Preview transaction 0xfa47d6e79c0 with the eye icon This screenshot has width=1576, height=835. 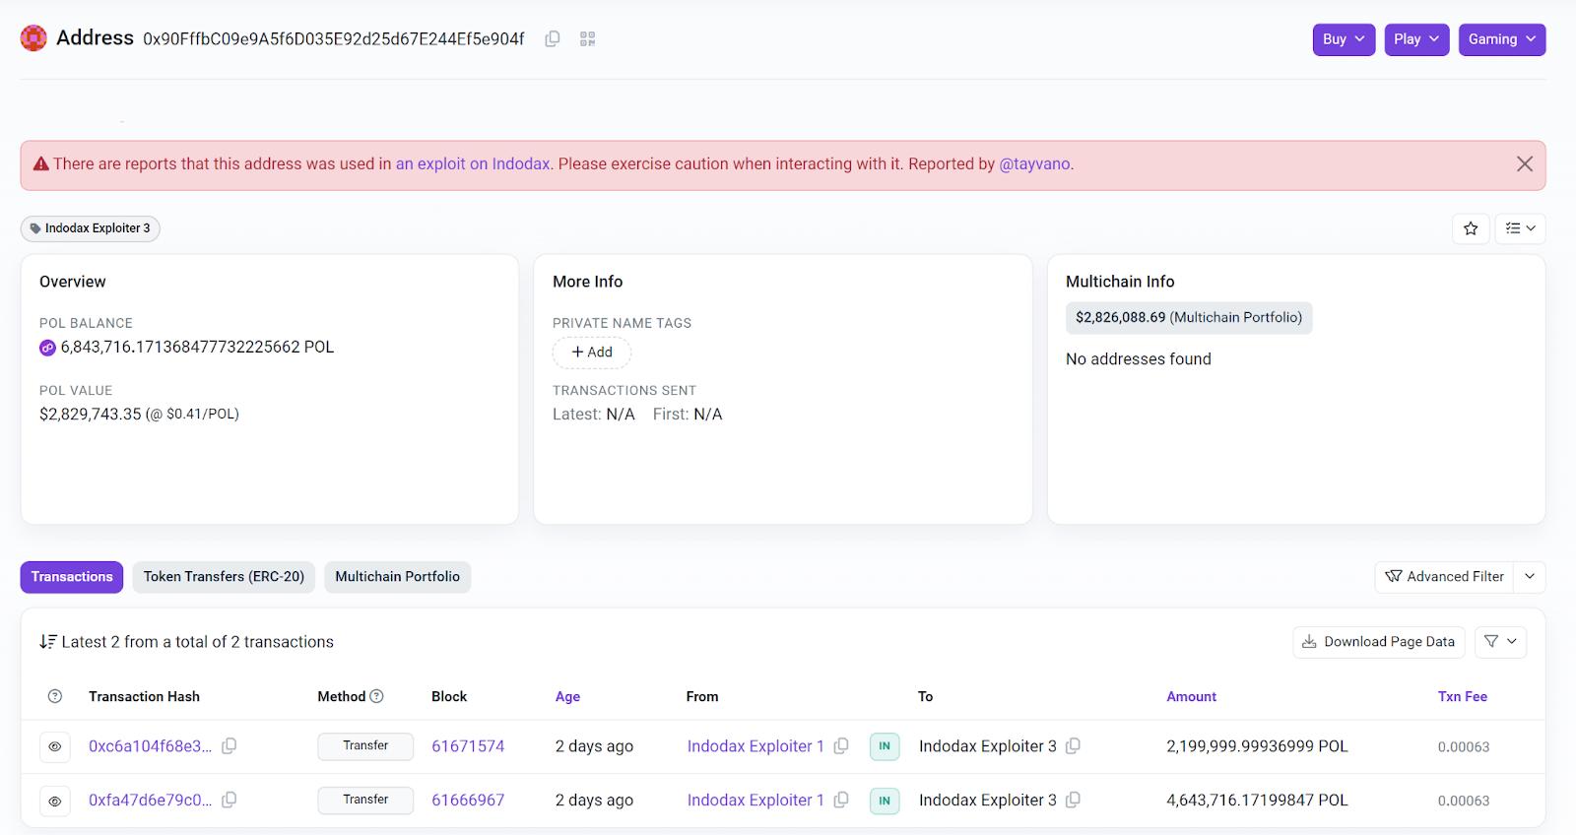(55, 802)
